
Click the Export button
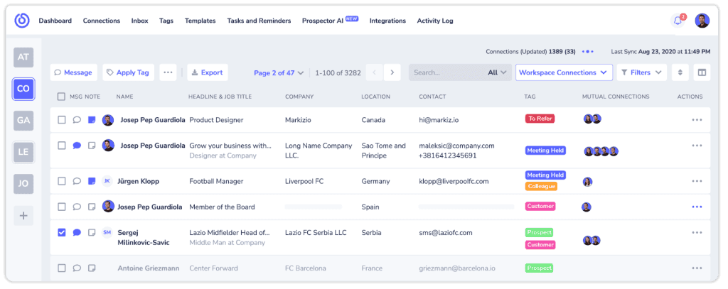tap(208, 72)
